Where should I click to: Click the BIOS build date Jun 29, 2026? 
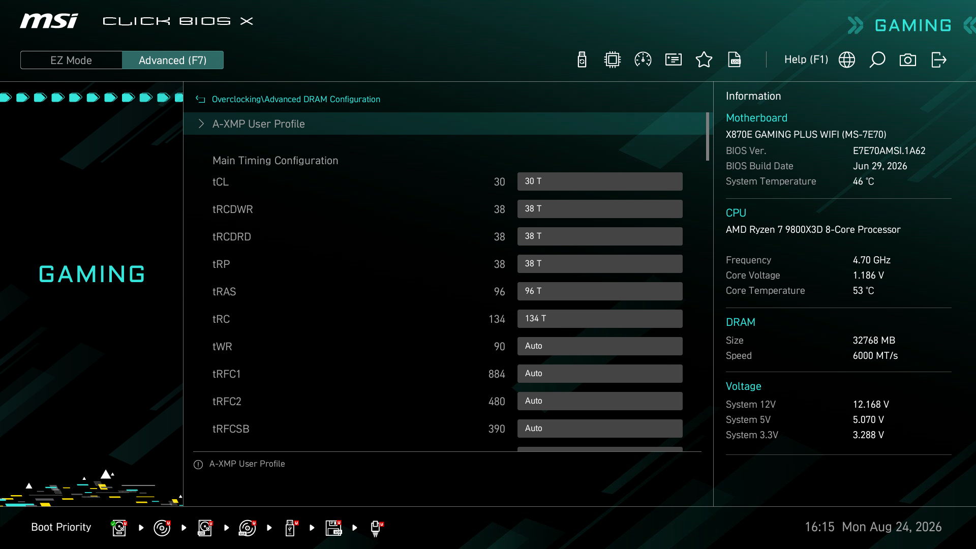click(880, 166)
